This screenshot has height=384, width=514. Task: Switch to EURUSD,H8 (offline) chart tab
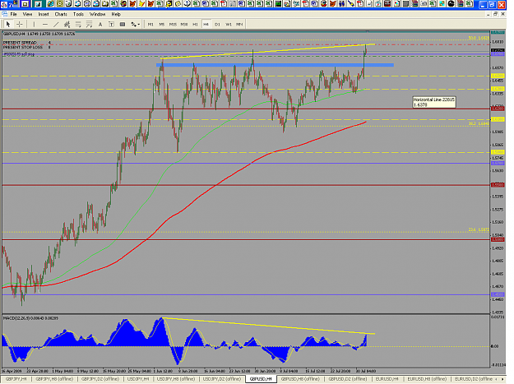click(427, 379)
